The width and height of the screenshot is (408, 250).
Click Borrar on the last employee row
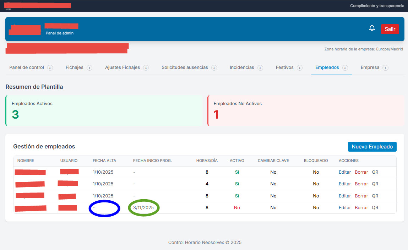(x=361, y=207)
